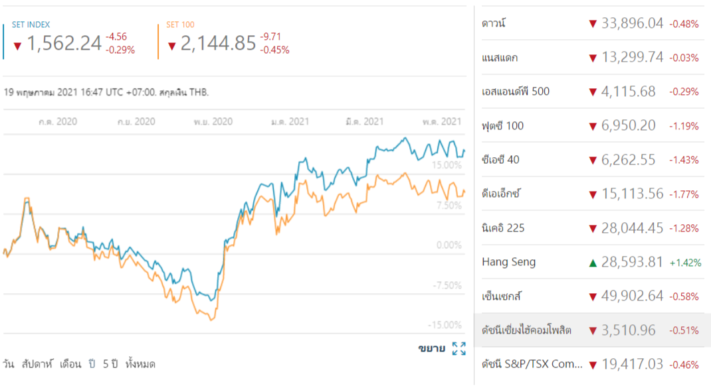The image size is (711, 388).
Task: Click the red arrow next to ดาวน์
Action: click(x=593, y=24)
